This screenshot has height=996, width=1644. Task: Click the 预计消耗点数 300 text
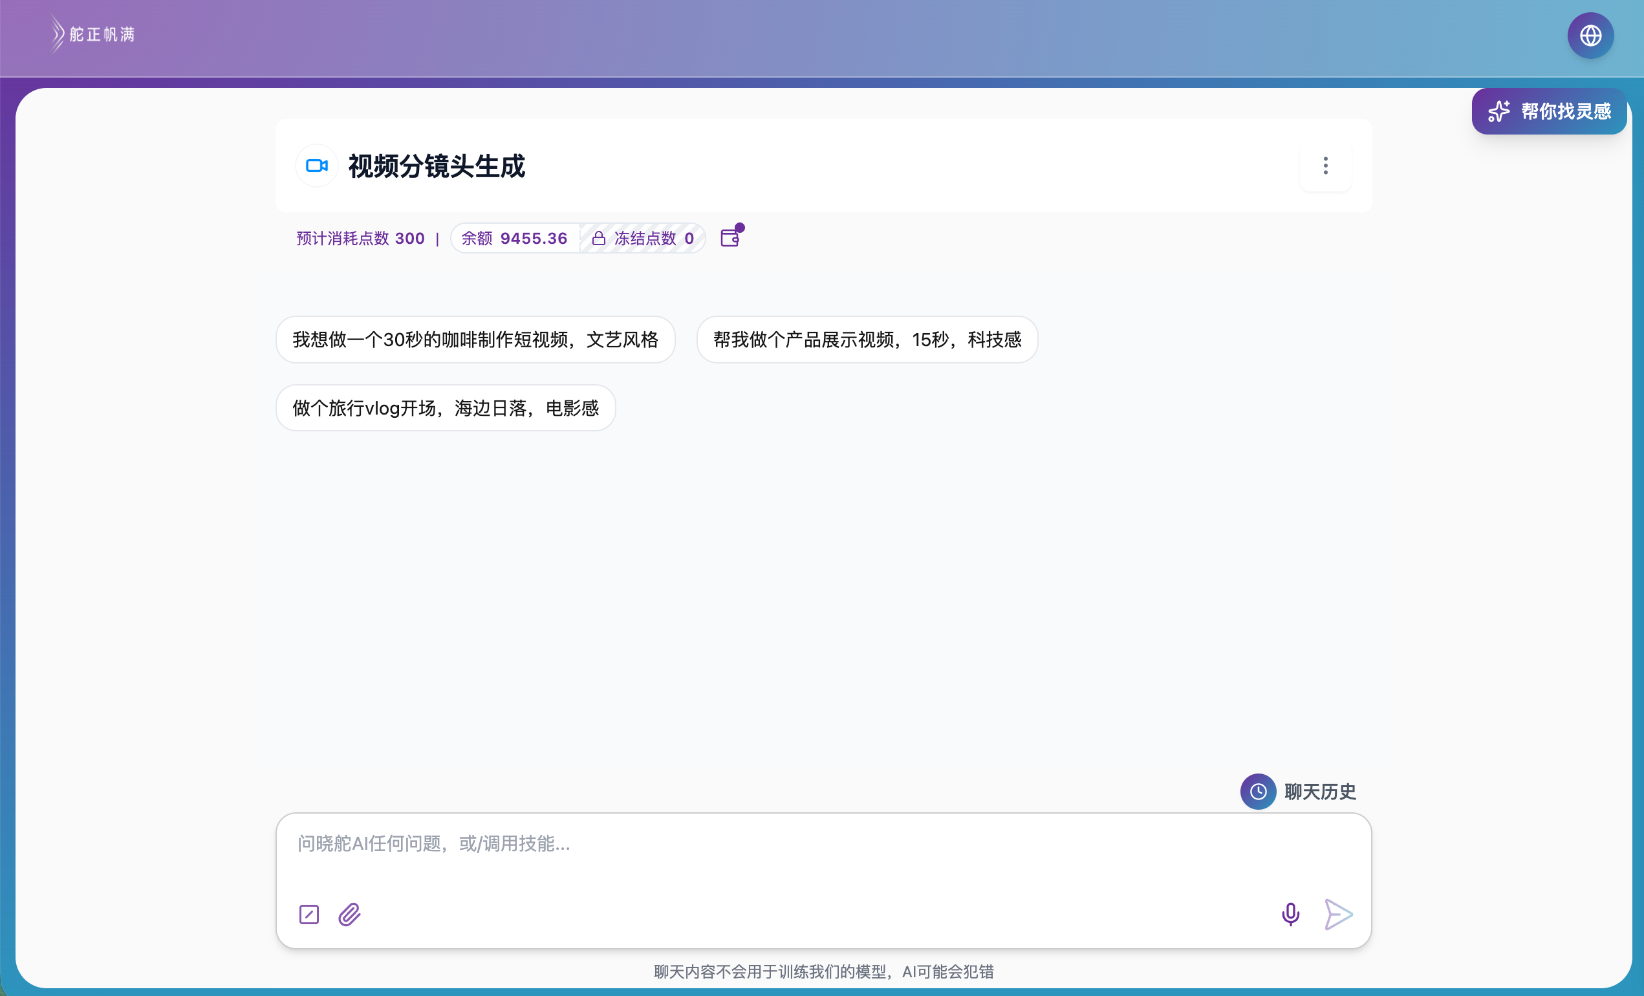point(360,238)
